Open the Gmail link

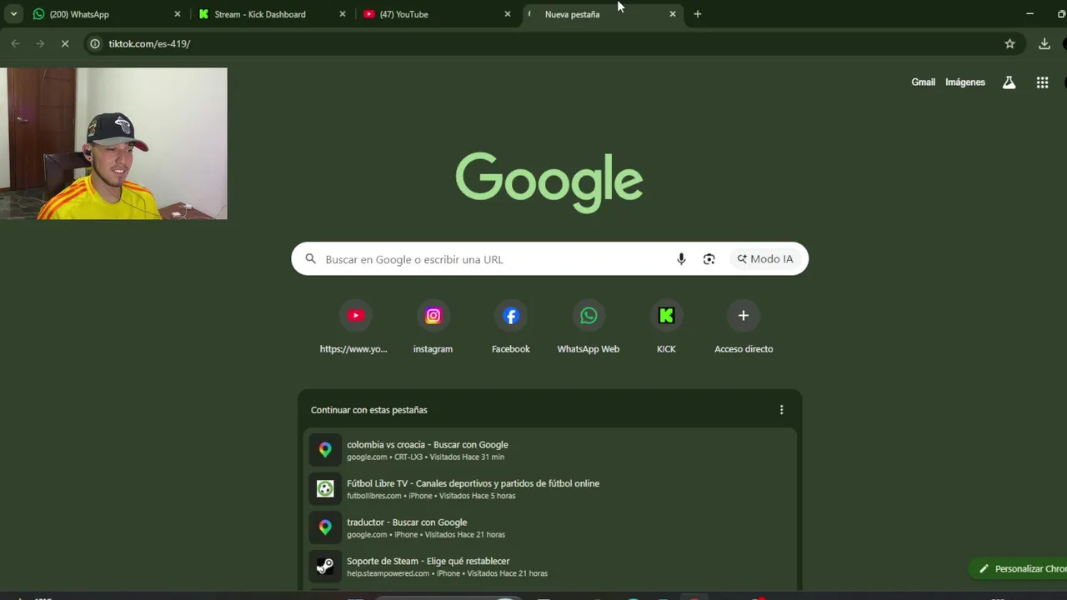(923, 82)
